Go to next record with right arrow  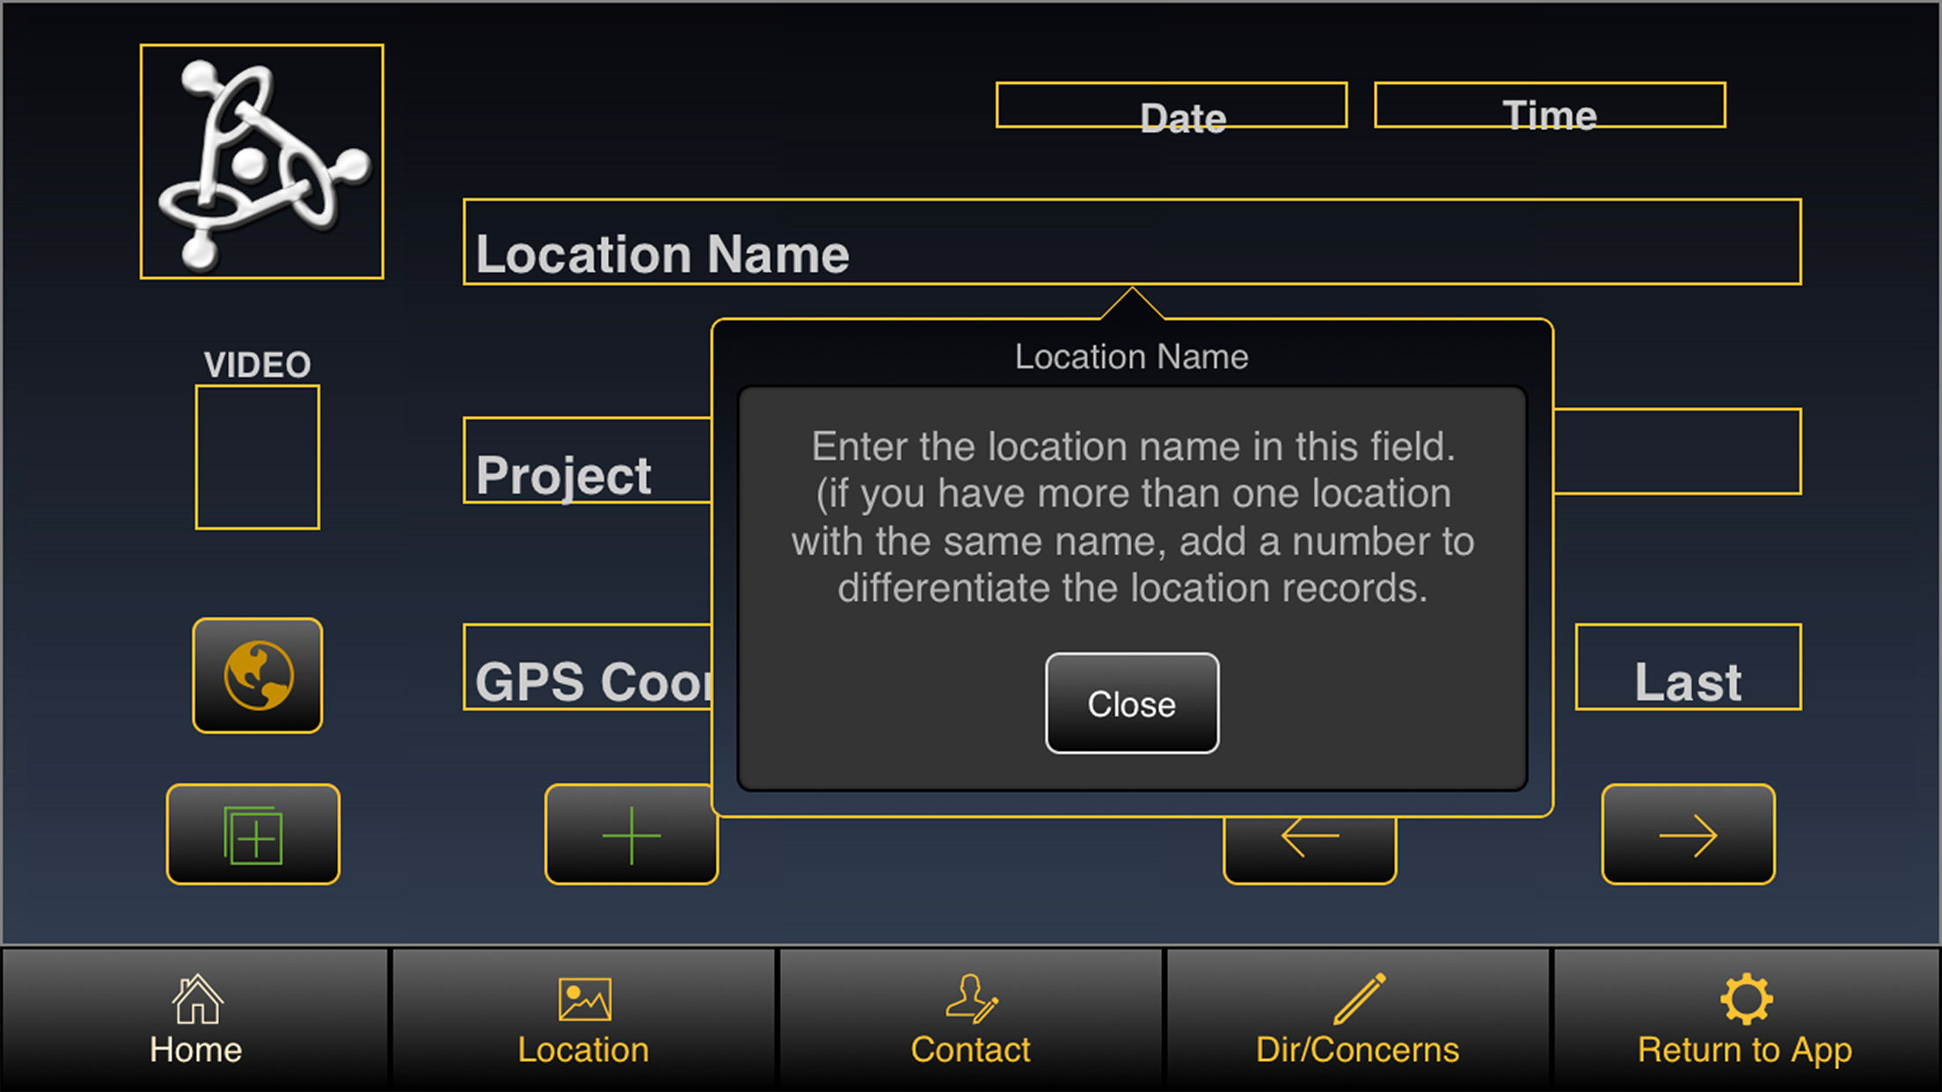point(1688,834)
